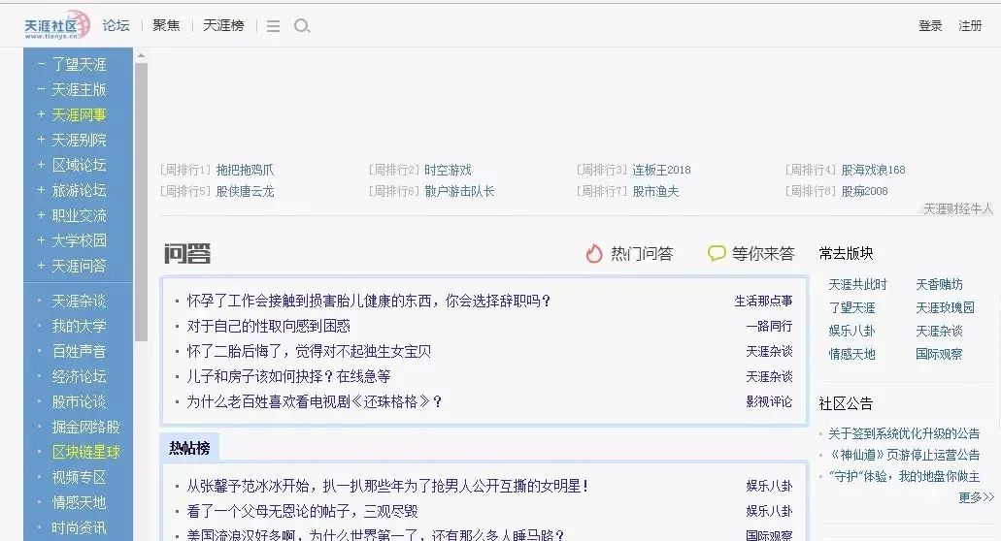The width and height of the screenshot is (1001, 541).
Task: Open question about 还珠格格 TV drama
Action: tap(315, 401)
